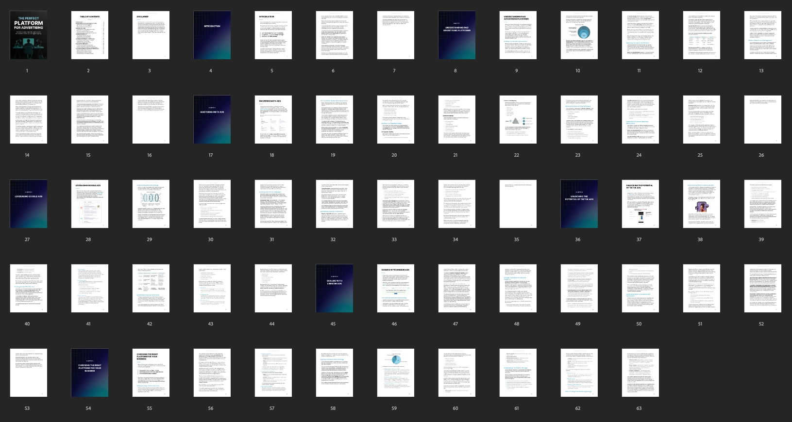Select page 38 with the person photo
Screen dimensions: 792x422
[702, 204]
